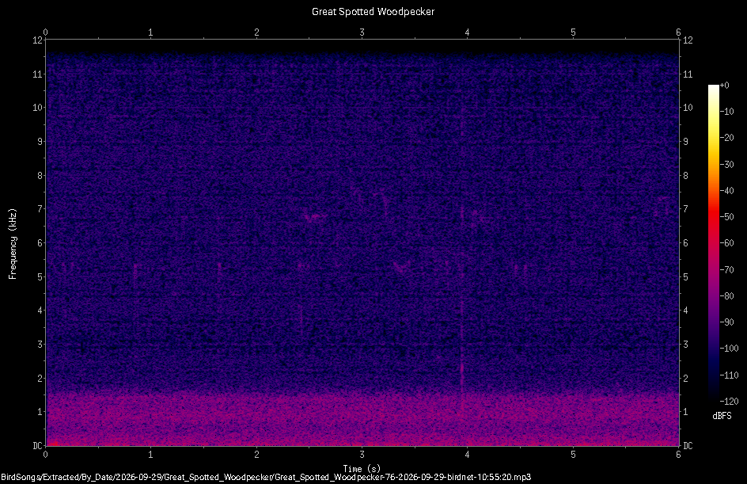Click "6" on the left frequency axis
Image resolution: width=747 pixels, height=484 pixels.
click(x=40, y=242)
